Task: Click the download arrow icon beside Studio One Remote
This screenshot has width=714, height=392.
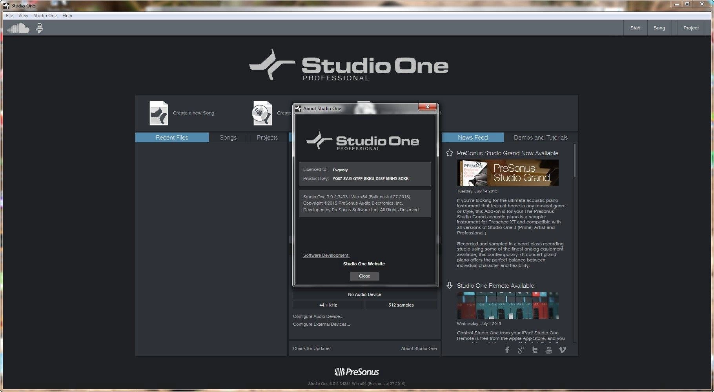Action: (x=450, y=285)
